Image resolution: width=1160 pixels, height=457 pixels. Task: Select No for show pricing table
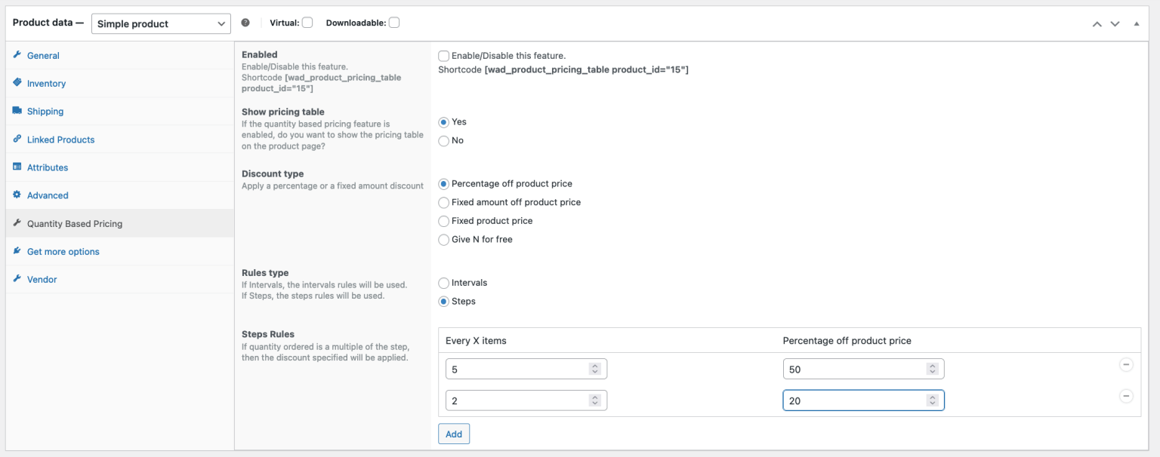tap(443, 140)
